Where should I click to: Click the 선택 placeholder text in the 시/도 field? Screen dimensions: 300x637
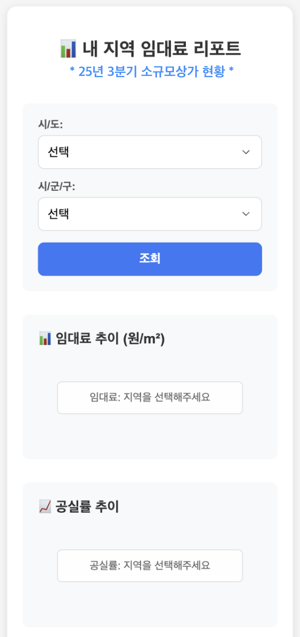[58, 152]
